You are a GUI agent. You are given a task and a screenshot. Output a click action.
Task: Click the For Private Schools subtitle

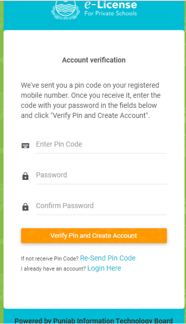[x=111, y=14]
